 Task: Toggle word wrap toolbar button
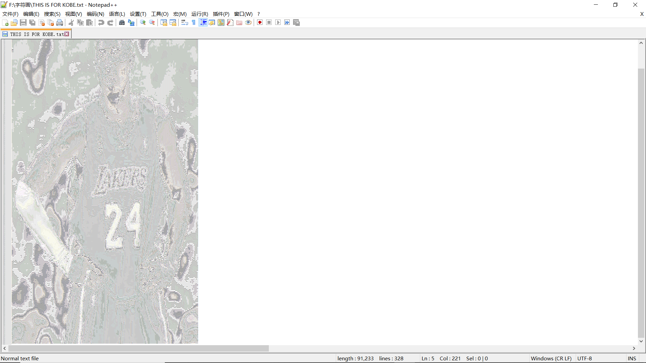(x=184, y=23)
